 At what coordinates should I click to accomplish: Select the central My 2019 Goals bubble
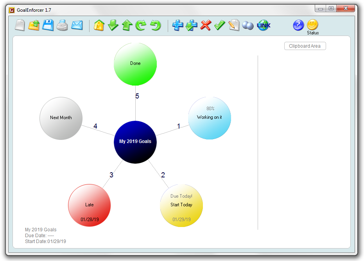point(135,142)
